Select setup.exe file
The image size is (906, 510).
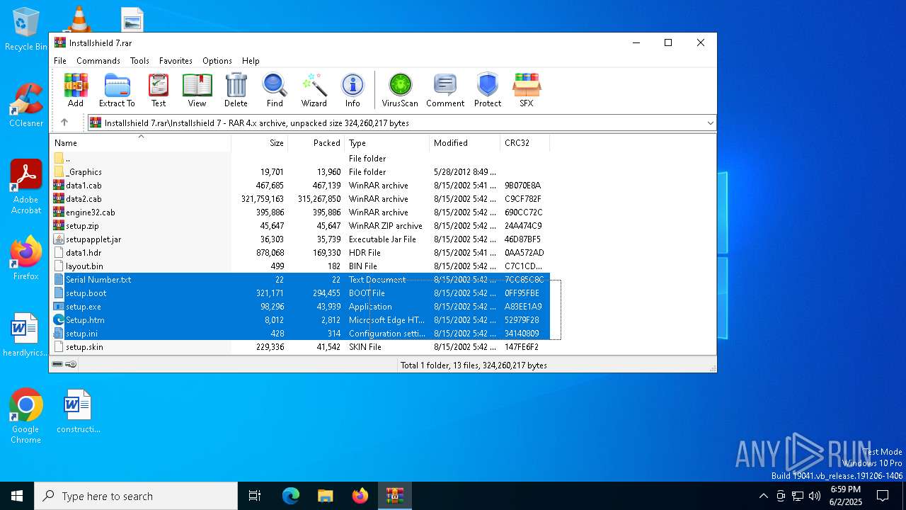300,307
